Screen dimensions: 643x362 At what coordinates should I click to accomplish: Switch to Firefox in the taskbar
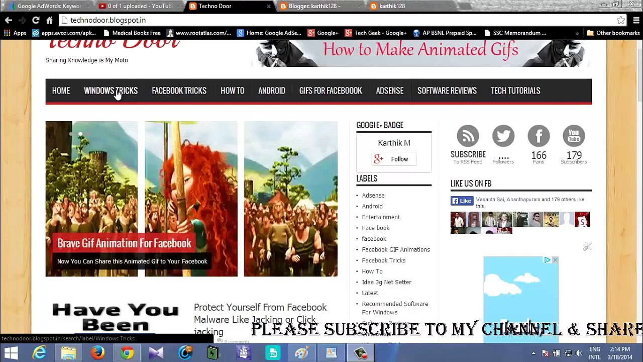pyautogui.click(x=97, y=353)
